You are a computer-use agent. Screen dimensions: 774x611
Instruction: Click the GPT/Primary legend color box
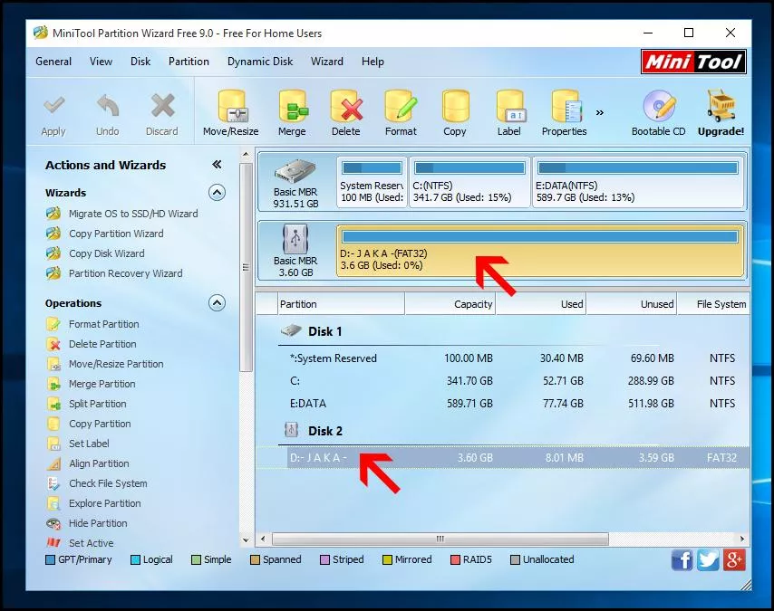point(50,559)
